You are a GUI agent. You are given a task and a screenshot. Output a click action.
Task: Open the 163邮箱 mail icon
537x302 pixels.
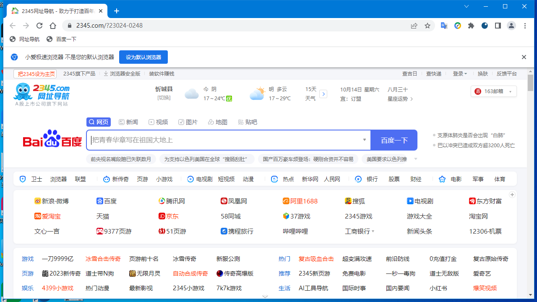coord(478,91)
